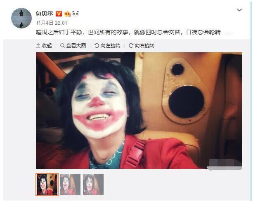Click the large clown makeup photo
The height and width of the screenshot is (201, 253).
point(139,110)
